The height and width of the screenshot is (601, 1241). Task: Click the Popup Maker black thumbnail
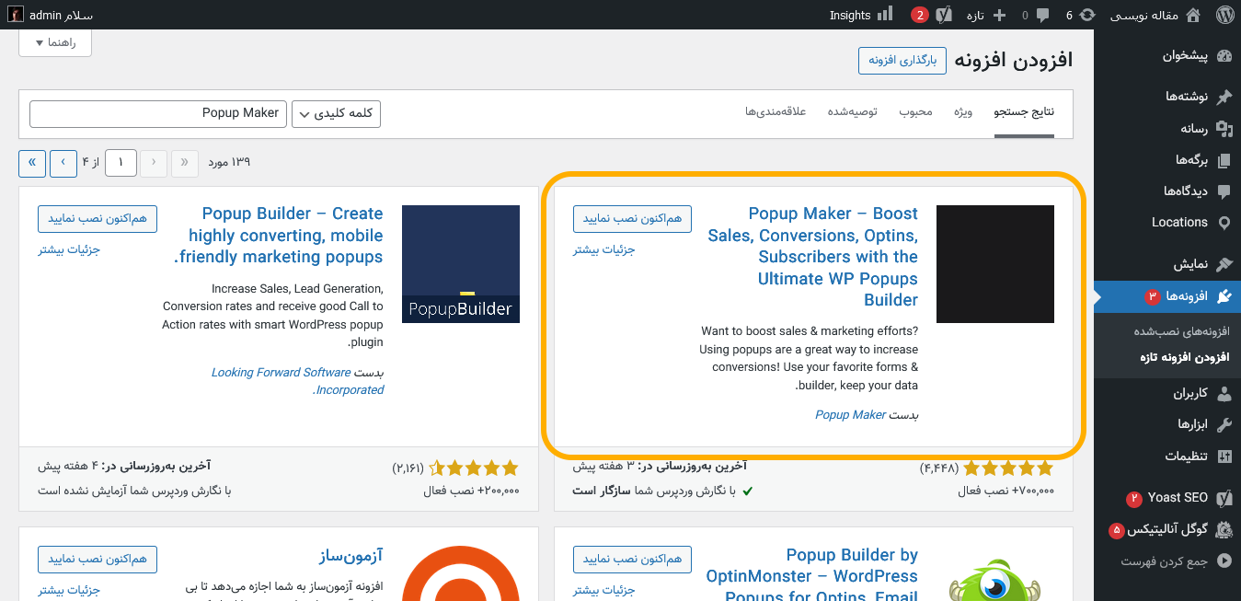click(995, 264)
